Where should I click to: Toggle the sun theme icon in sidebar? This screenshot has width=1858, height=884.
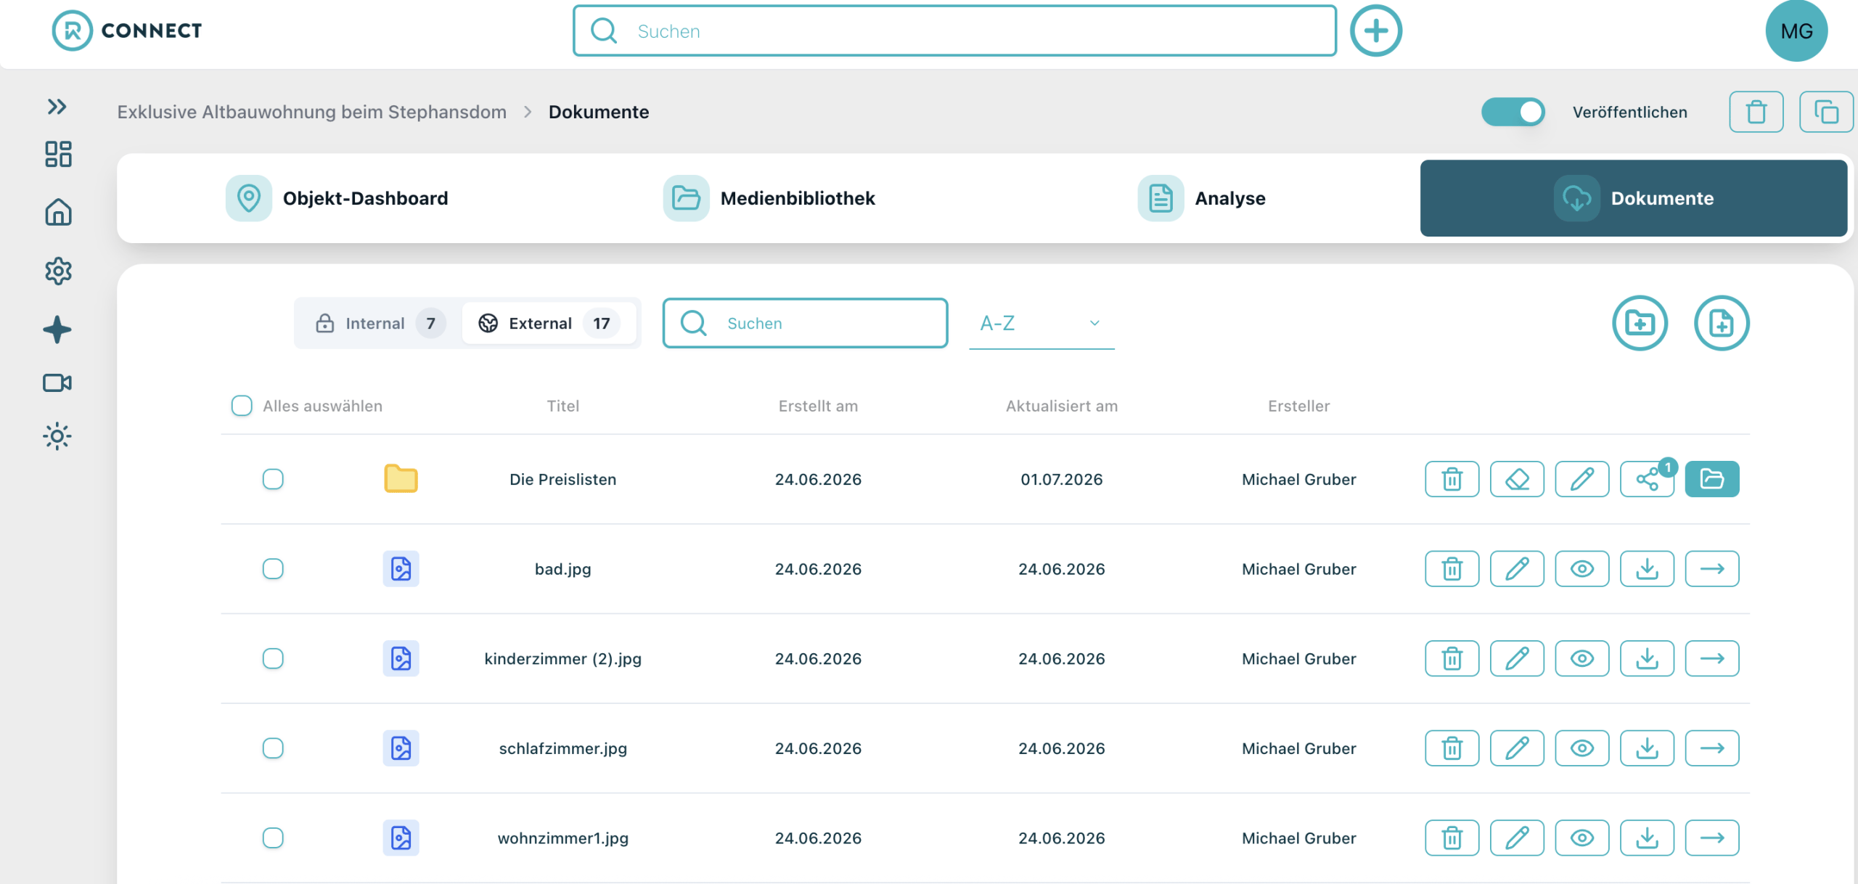tap(57, 436)
